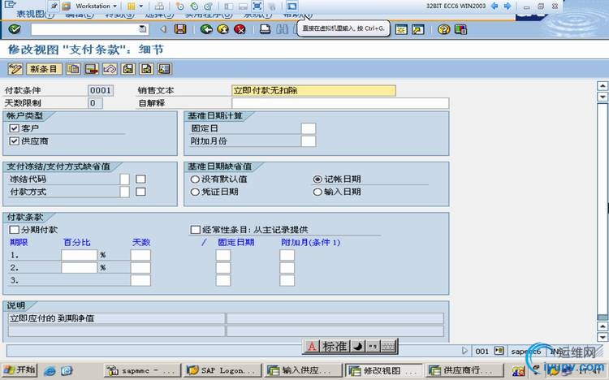This screenshot has height=380, width=609.
Task: Click the 销售文本 input field
Action: click(x=313, y=90)
